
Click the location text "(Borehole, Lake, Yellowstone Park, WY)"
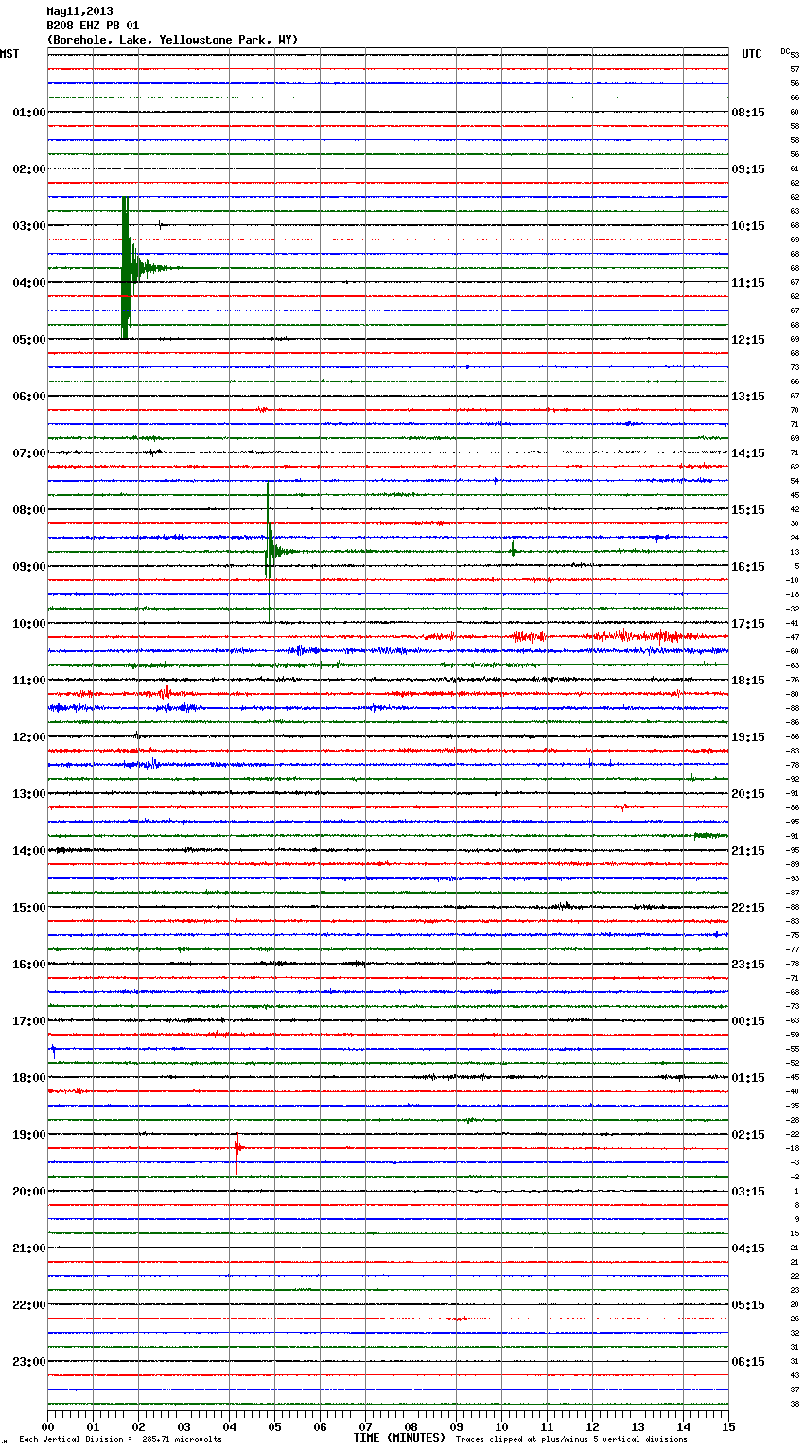[x=172, y=40]
